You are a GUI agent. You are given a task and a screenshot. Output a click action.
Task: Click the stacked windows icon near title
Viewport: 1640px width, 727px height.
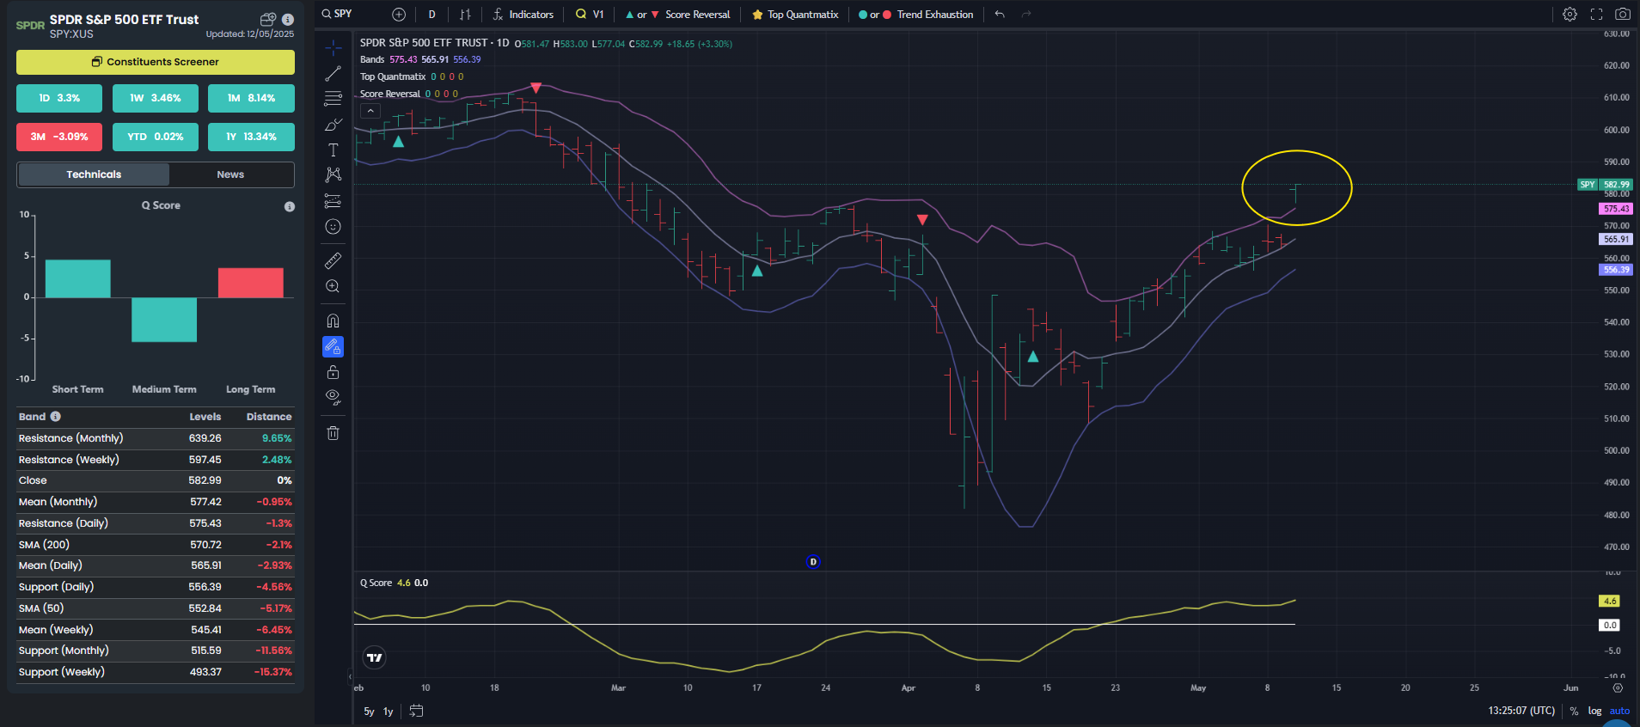click(x=268, y=19)
